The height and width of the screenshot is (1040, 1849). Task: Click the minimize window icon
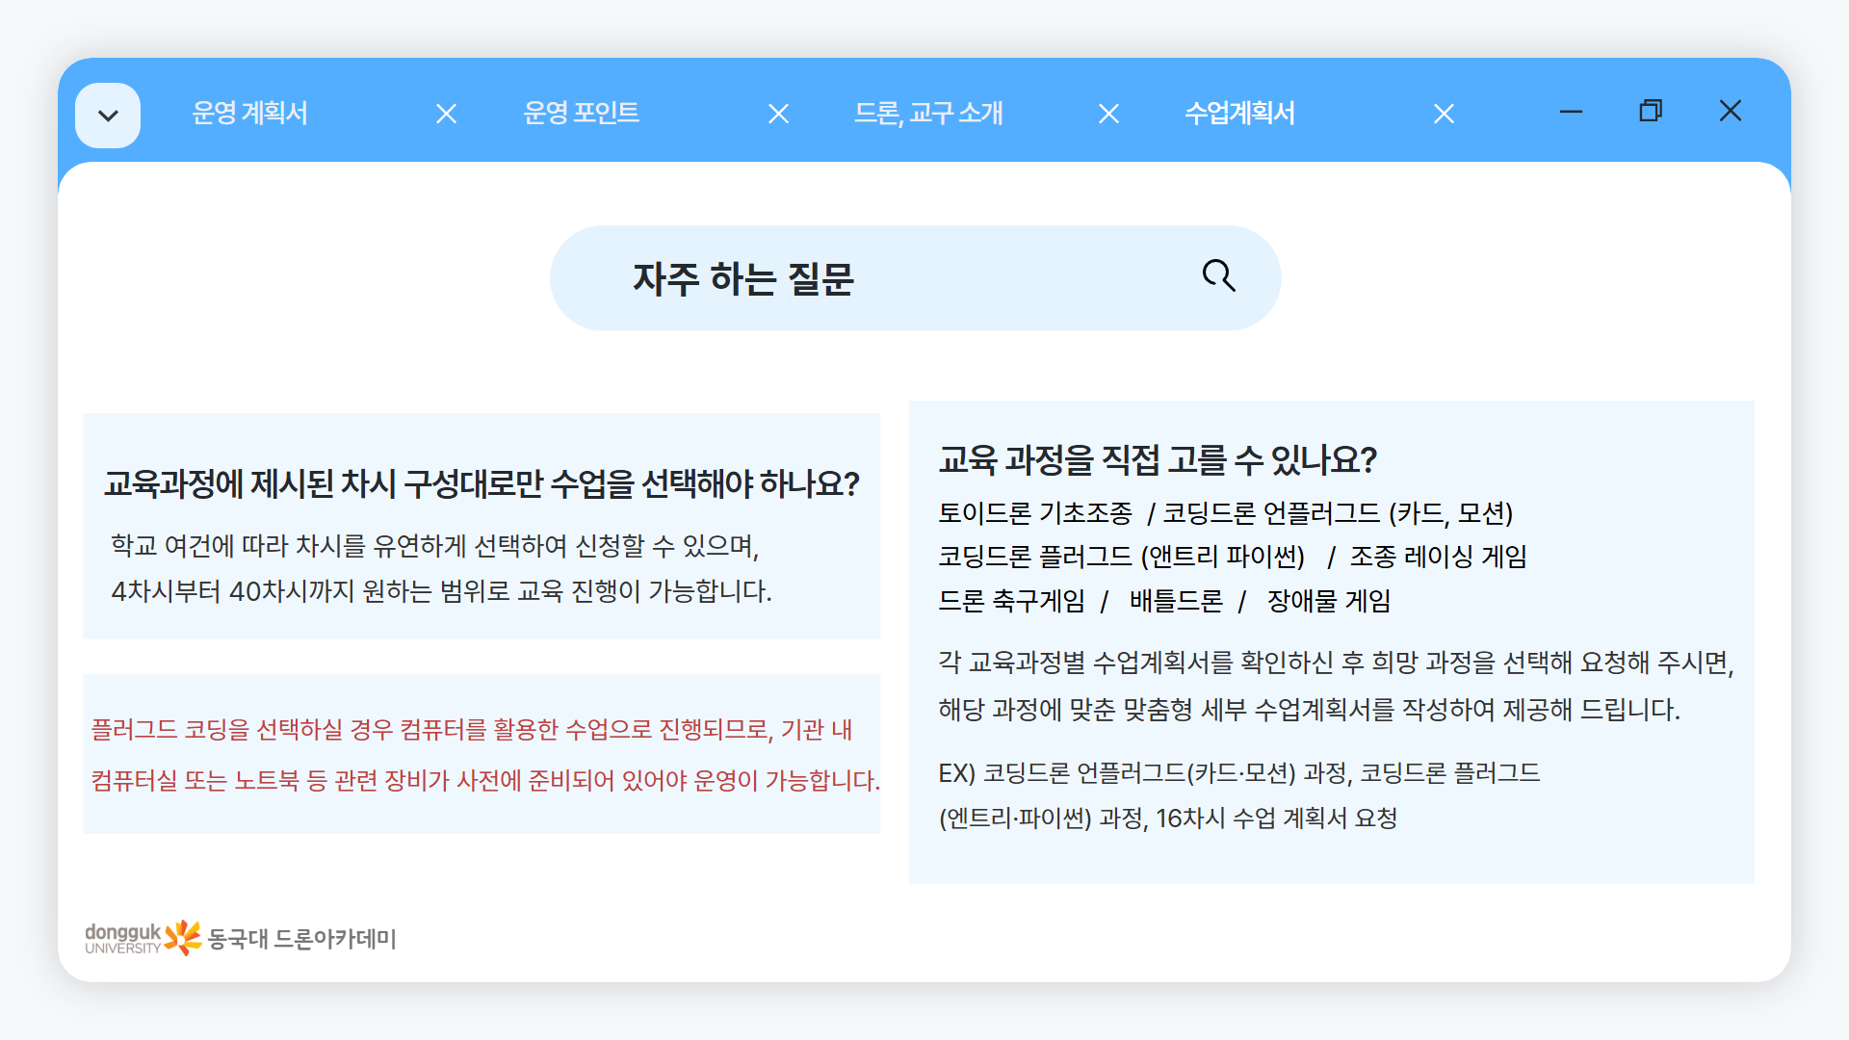(x=1571, y=112)
